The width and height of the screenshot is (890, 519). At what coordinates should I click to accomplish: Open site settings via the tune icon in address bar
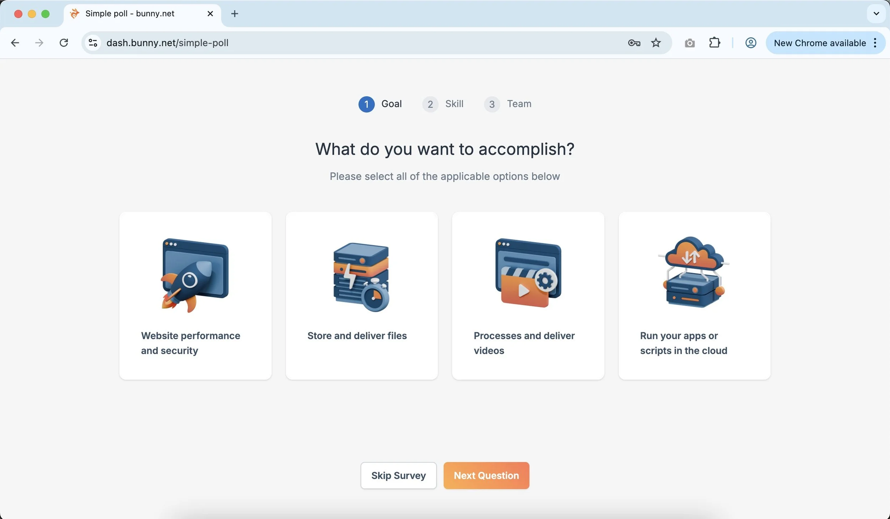click(x=93, y=43)
